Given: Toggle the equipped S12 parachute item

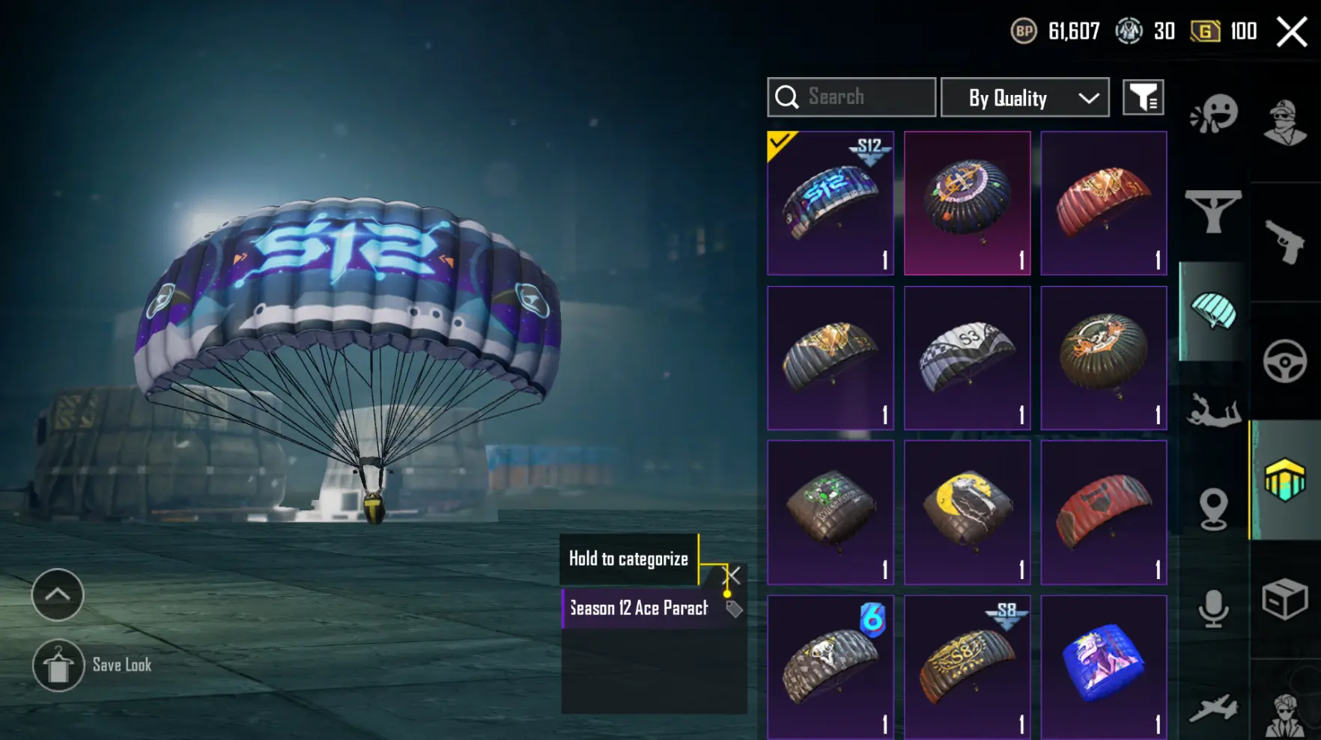Looking at the screenshot, I should (x=830, y=203).
